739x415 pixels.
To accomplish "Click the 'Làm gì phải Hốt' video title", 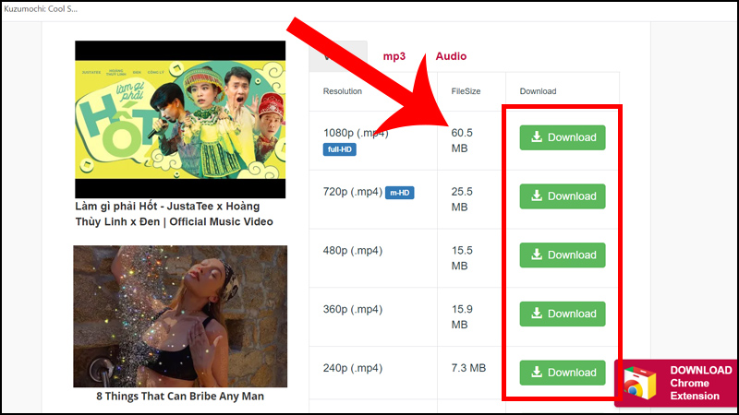I will 174,214.
